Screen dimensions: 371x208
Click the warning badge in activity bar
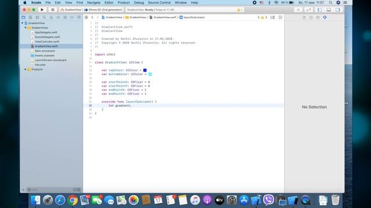pos(239,10)
